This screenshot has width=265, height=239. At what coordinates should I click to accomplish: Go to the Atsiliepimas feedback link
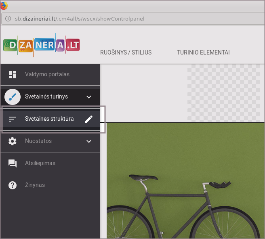[40, 163]
